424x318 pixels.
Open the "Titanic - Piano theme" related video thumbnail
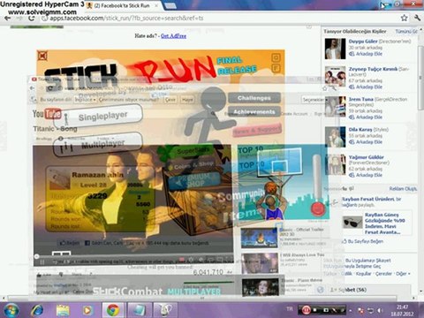tap(260, 287)
